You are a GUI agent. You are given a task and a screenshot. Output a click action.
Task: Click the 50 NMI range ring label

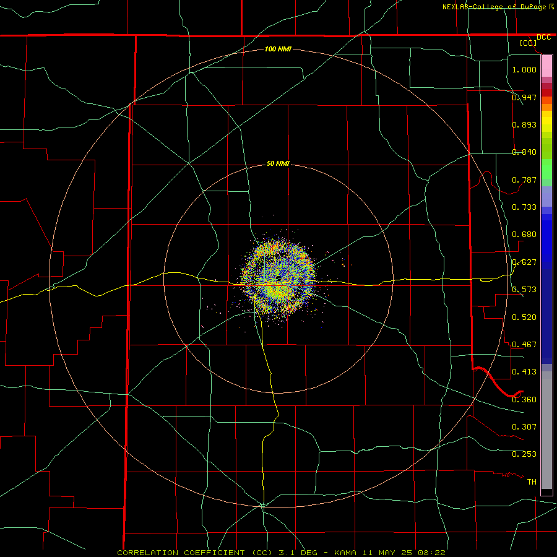point(278,163)
